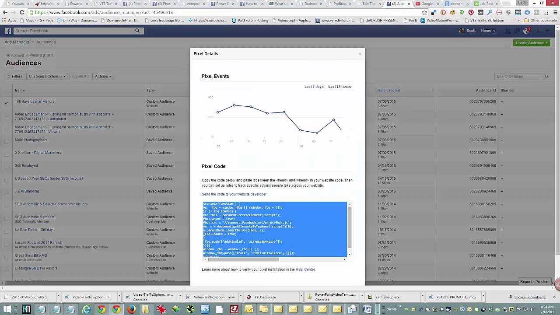This screenshot has height=315, width=560.
Task: Click the Name column header
Action: (20, 90)
